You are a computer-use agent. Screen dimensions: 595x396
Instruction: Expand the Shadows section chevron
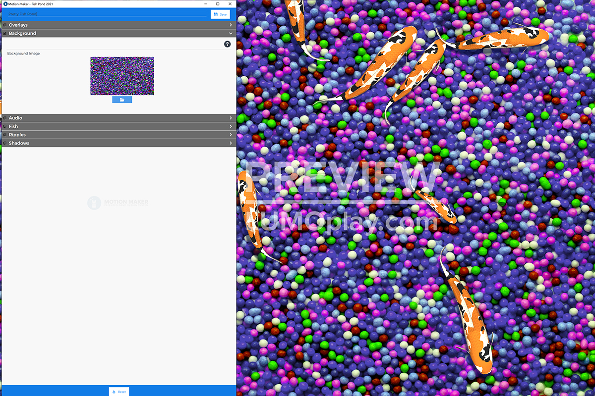(x=231, y=143)
